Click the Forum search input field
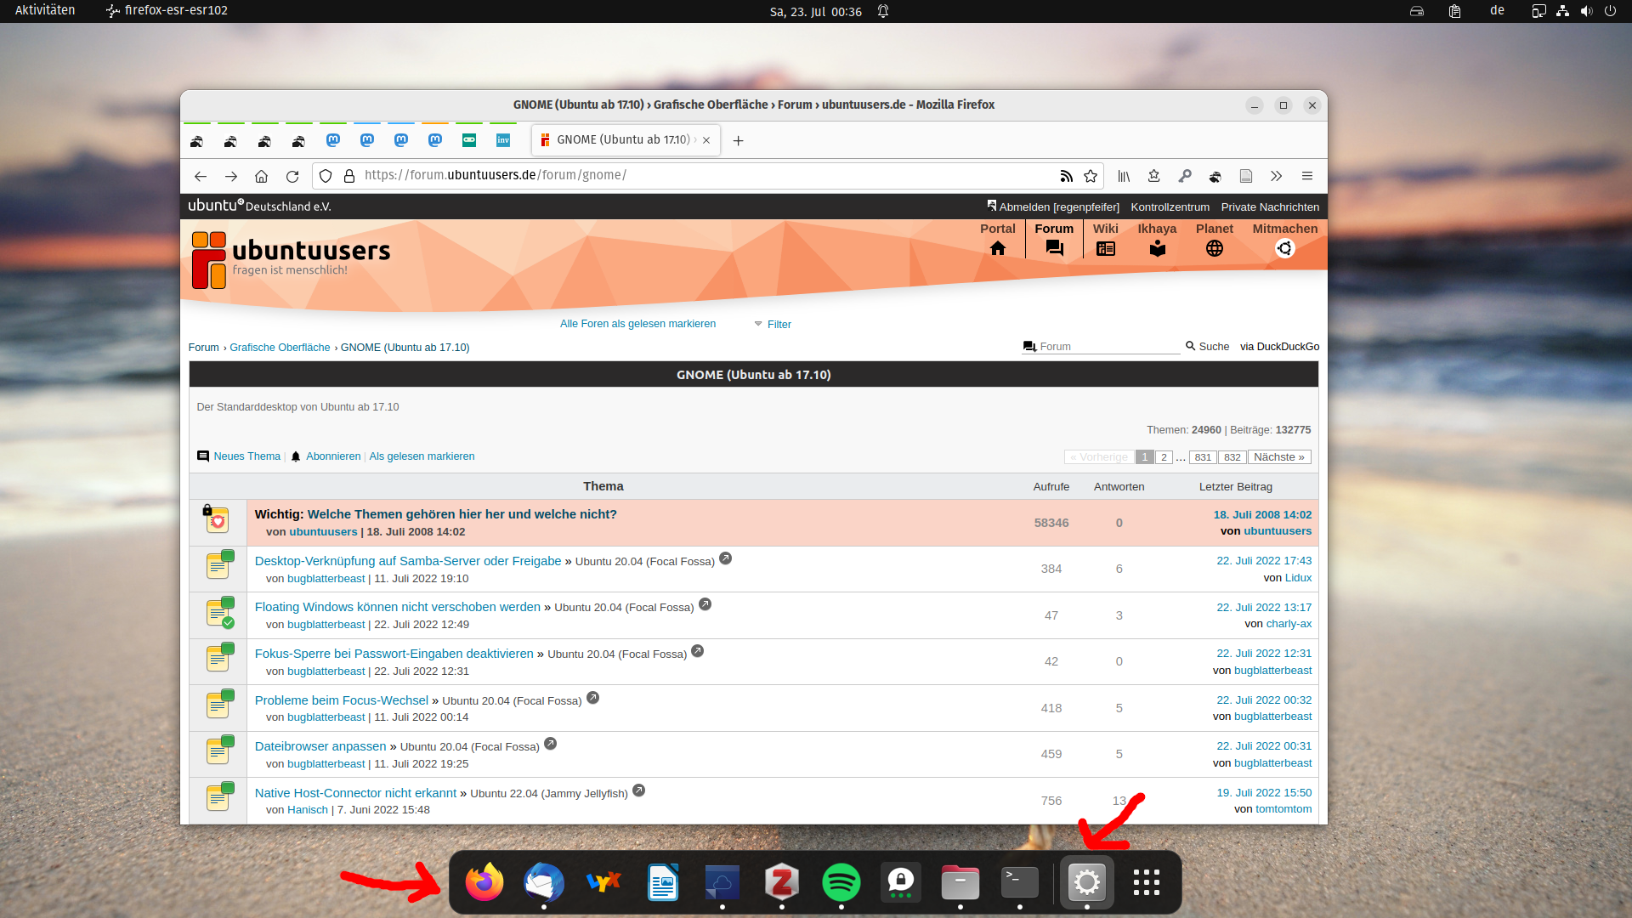 (x=1105, y=347)
